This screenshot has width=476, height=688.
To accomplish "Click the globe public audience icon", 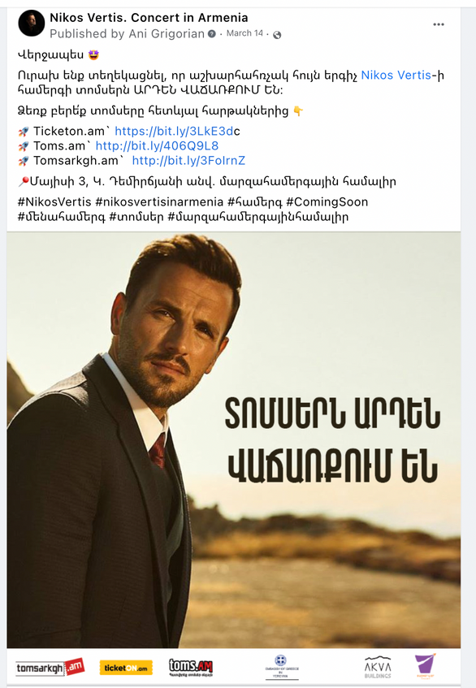I will 277,35.
